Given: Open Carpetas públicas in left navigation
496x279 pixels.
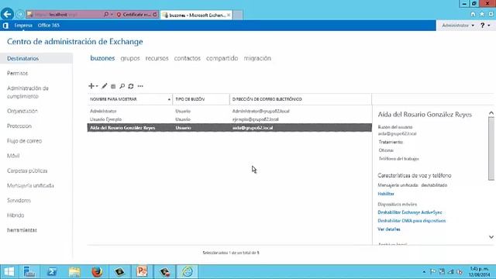Looking at the screenshot, I should 27,170.
